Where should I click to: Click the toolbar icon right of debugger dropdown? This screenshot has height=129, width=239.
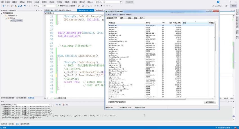(79, 6)
